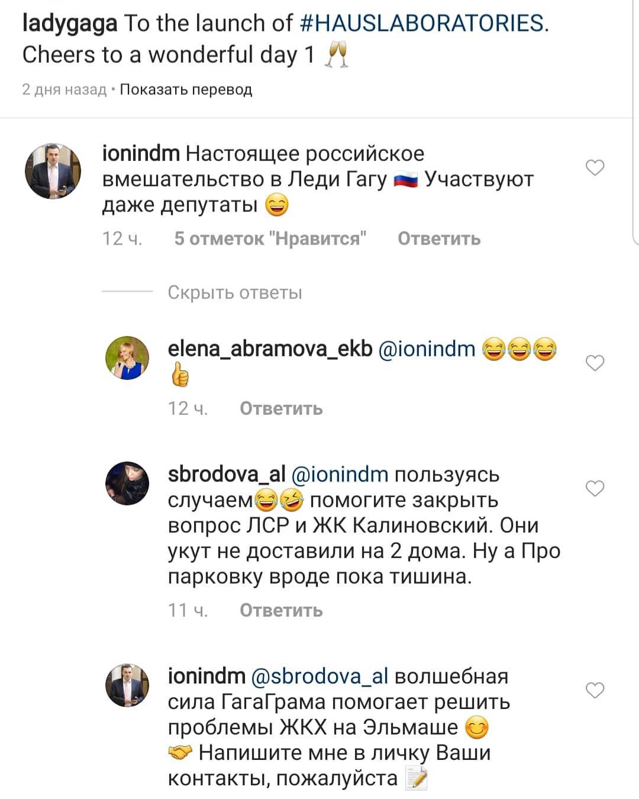
Task: Open sbrodova_al username link
Action: (227, 474)
